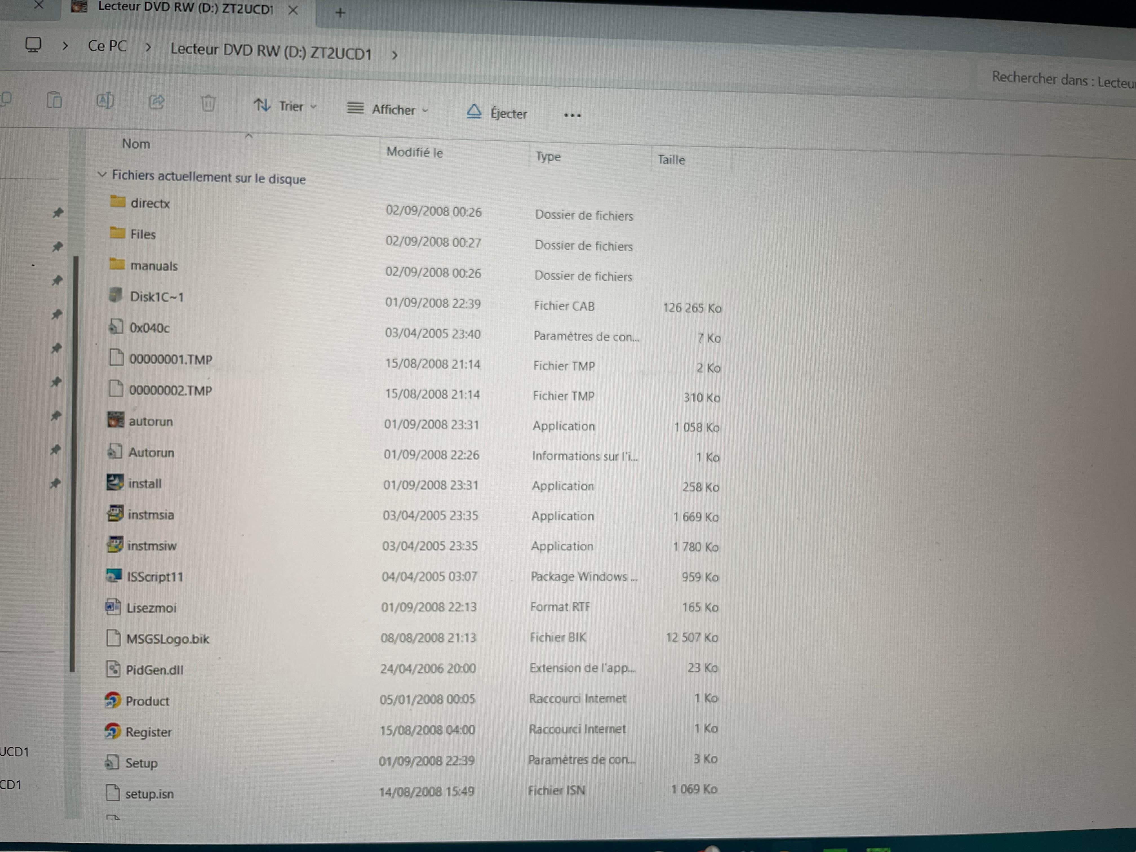The image size is (1136, 852).
Task: Select the Lisezmoi RTF document
Action: click(x=151, y=607)
